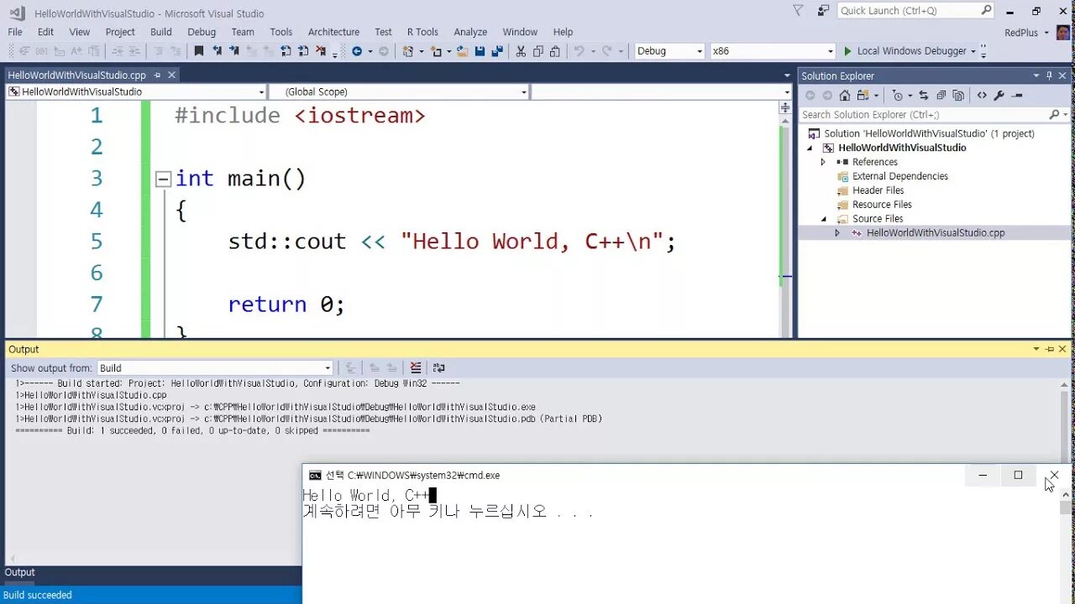Viewport: 1075px width, 604px height.
Task: Open the project scope dropdown in the editor
Action: click(x=261, y=92)
